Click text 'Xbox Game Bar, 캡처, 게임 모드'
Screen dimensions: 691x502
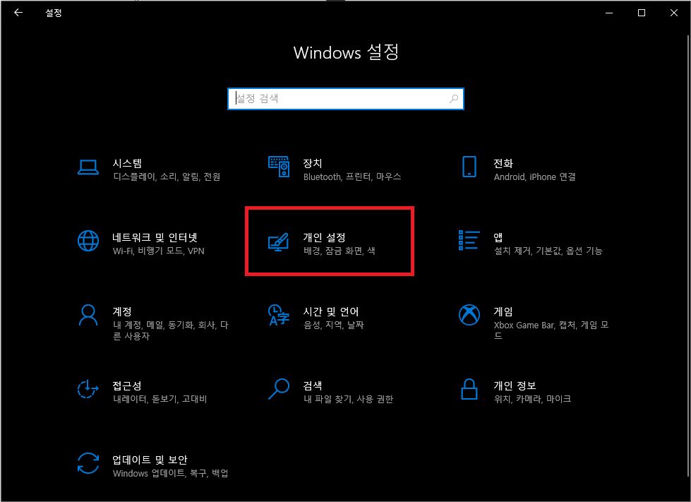point(551,330)
